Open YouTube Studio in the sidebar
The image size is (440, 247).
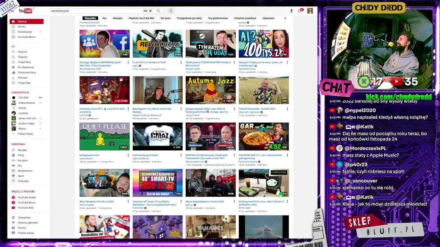[27, 197]
